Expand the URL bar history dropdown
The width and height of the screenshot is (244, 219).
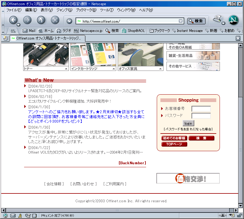(x=181, y=21)
